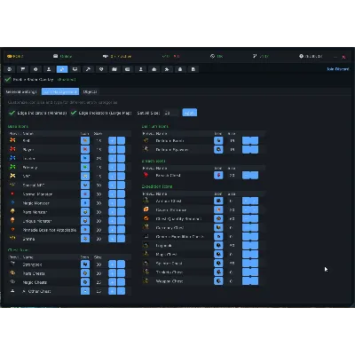355x355 pixels.
Task: Open the flag icon in the toolbar
Action: tap(22, 69)
